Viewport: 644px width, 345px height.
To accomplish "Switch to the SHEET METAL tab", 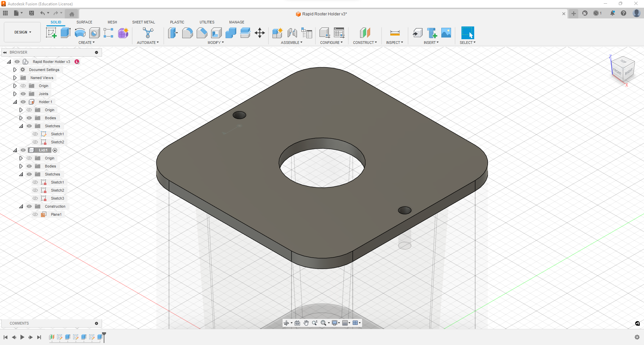I will 144,22.
